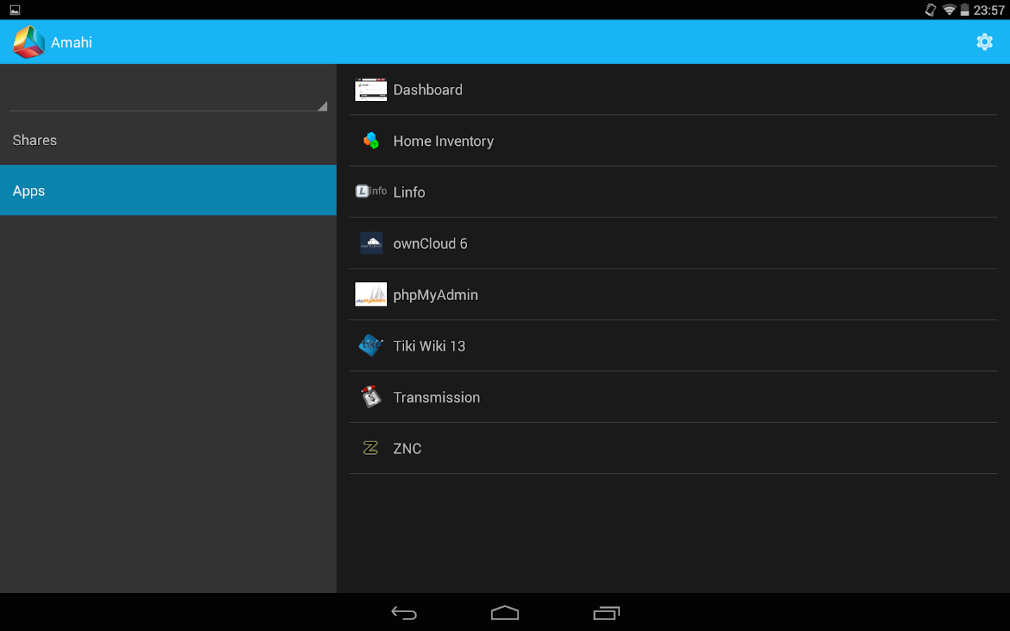Tap the Android home navigation button
Viewport: 1010px width, 631px height.
(505, 613)
